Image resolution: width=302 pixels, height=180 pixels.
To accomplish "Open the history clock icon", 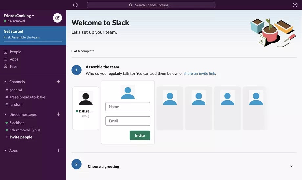I will [x=75, y=5].
